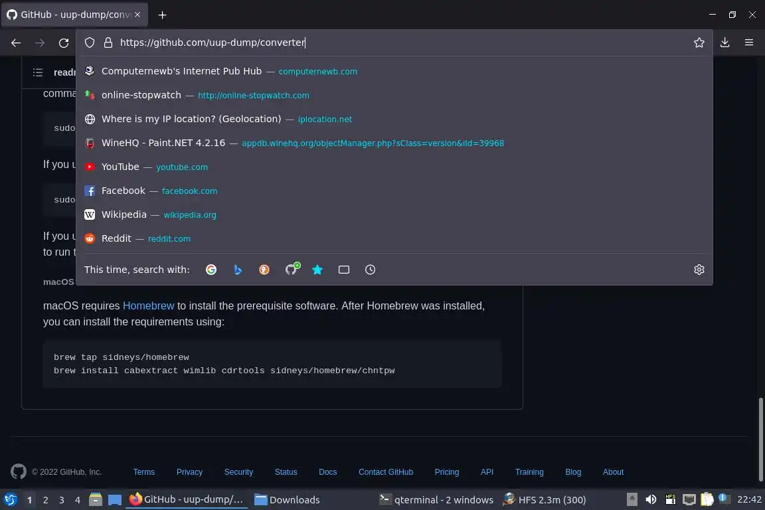Pick the online-stopwatch suggestion
The image size is (765, 510).
point(394,95)
